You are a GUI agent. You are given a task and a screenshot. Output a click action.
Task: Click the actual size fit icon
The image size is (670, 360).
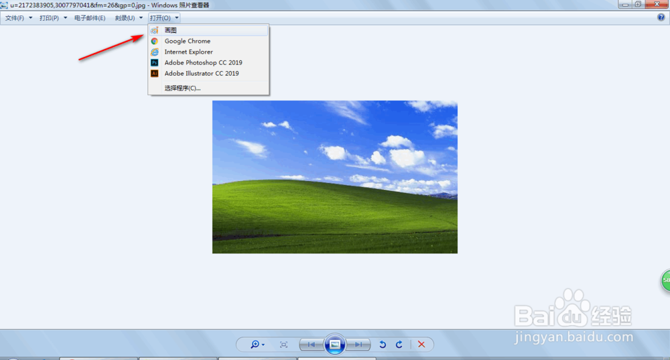(283, 345)
